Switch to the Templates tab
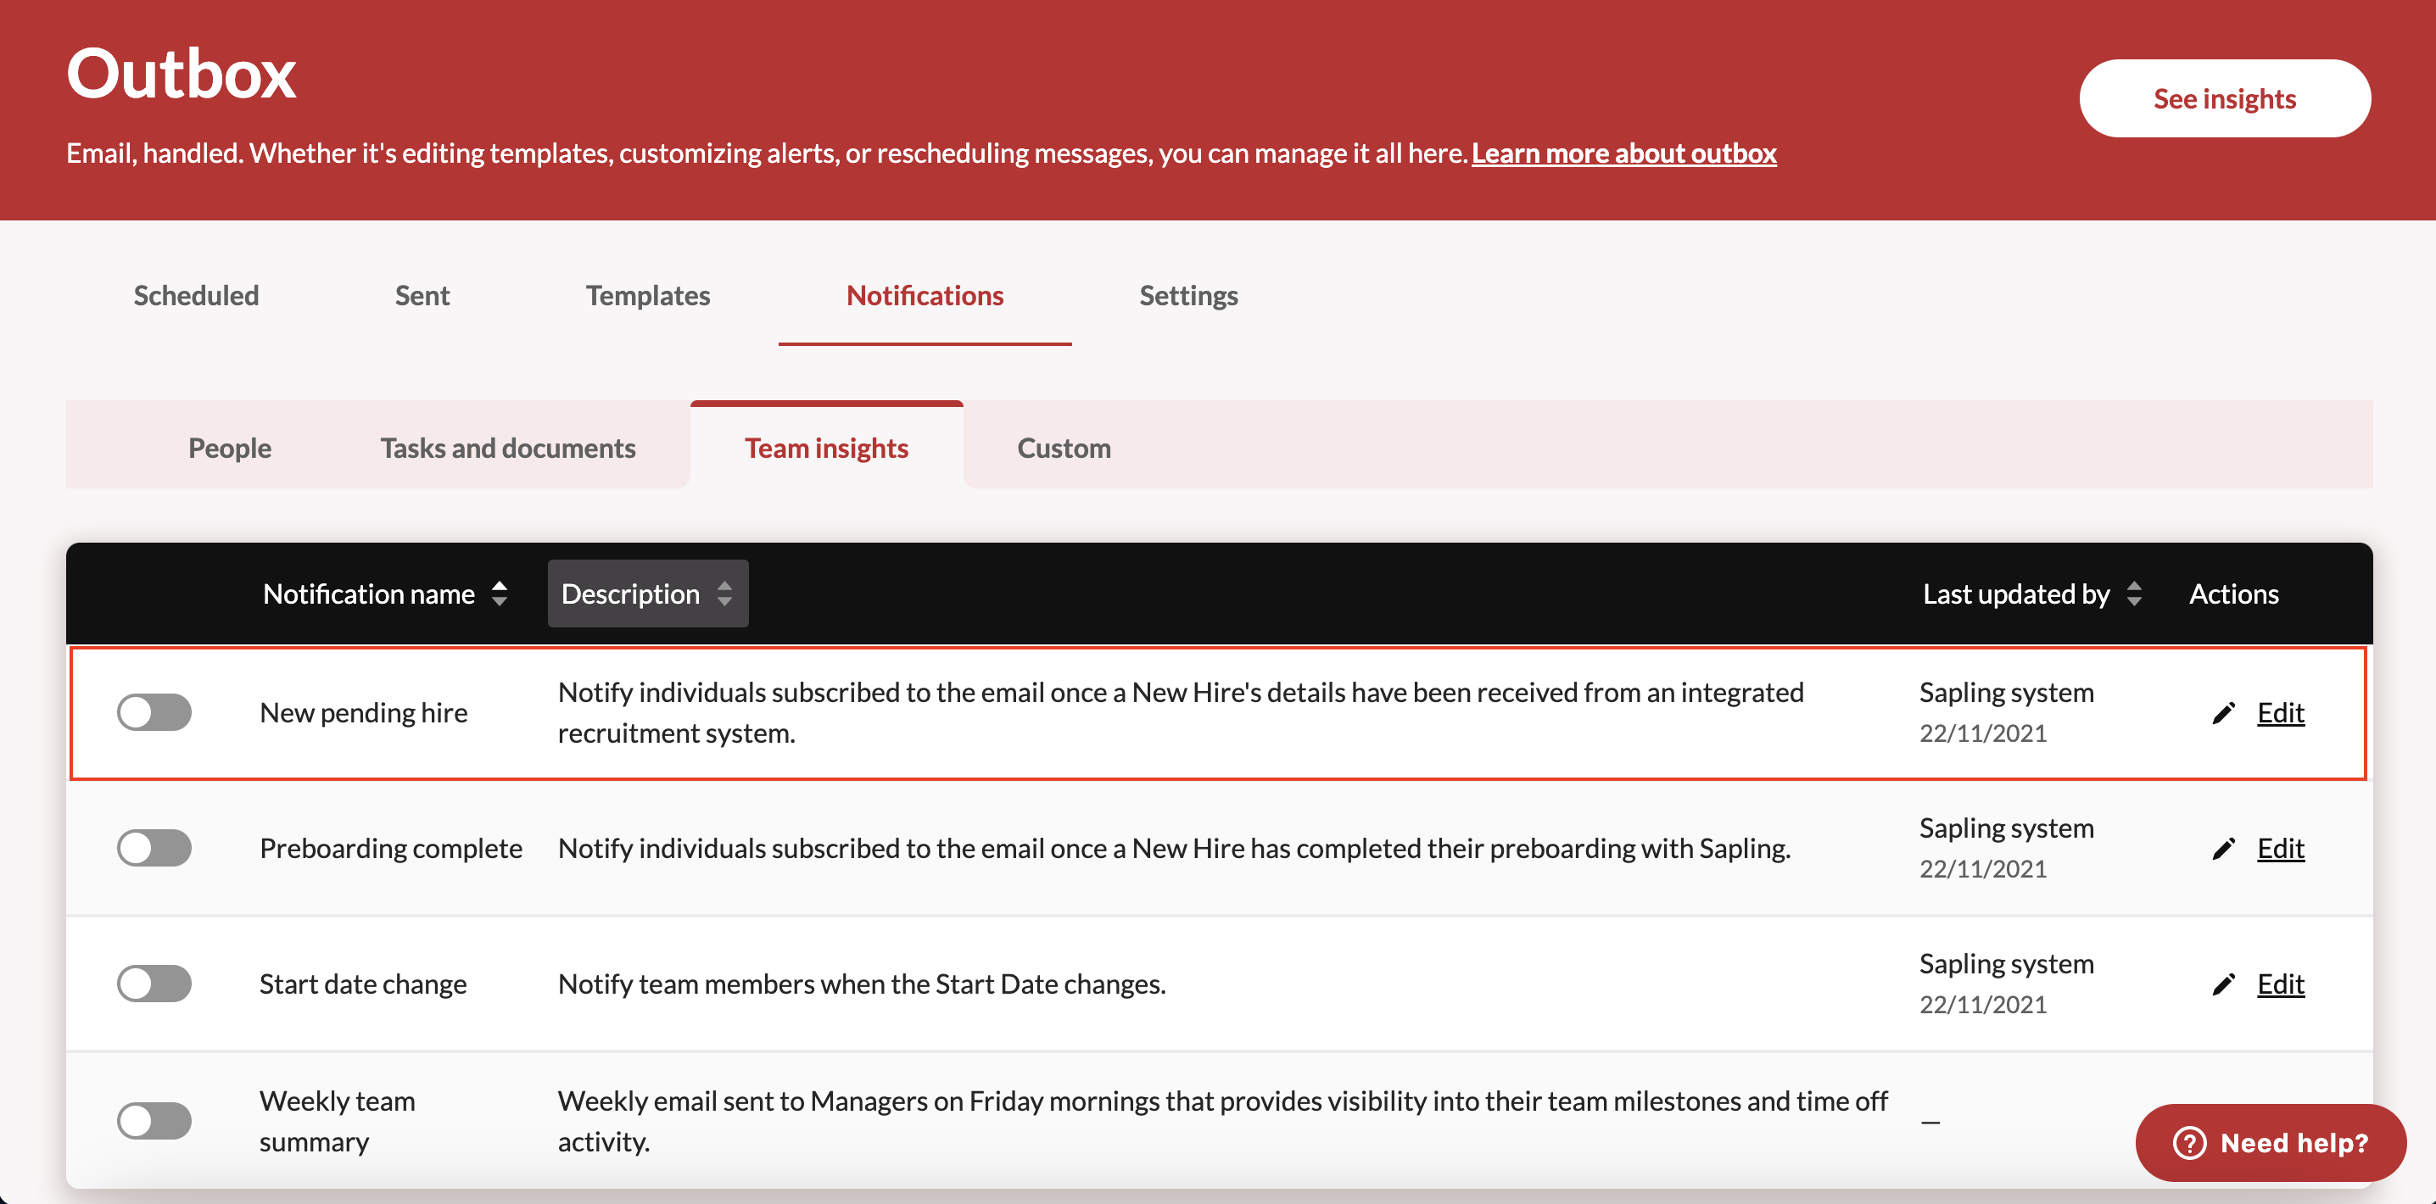This screenshot has width=2436, height=1204. point(648,296)
